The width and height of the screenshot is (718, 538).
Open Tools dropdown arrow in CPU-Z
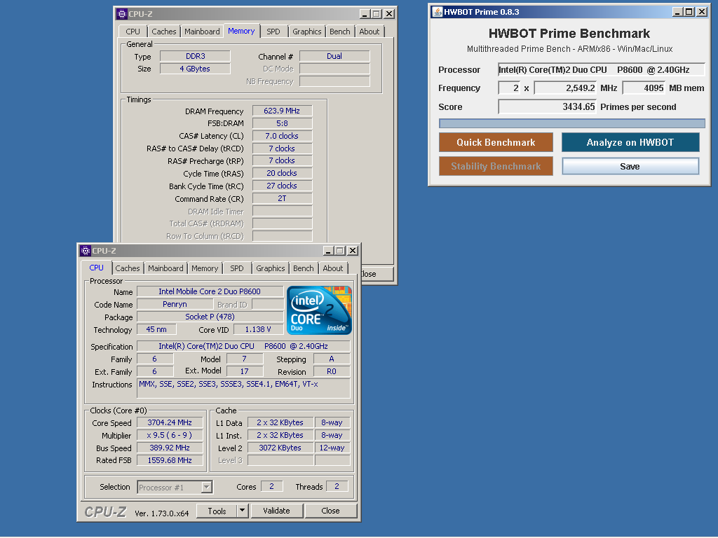[243, 511]
